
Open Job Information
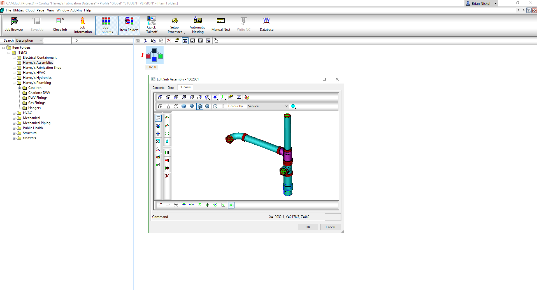83,25
